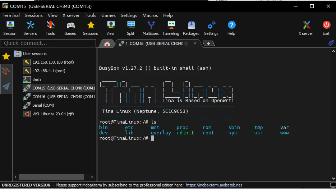
Task: Collapse the User sessions tree node
Action: [x=17, y=54]
